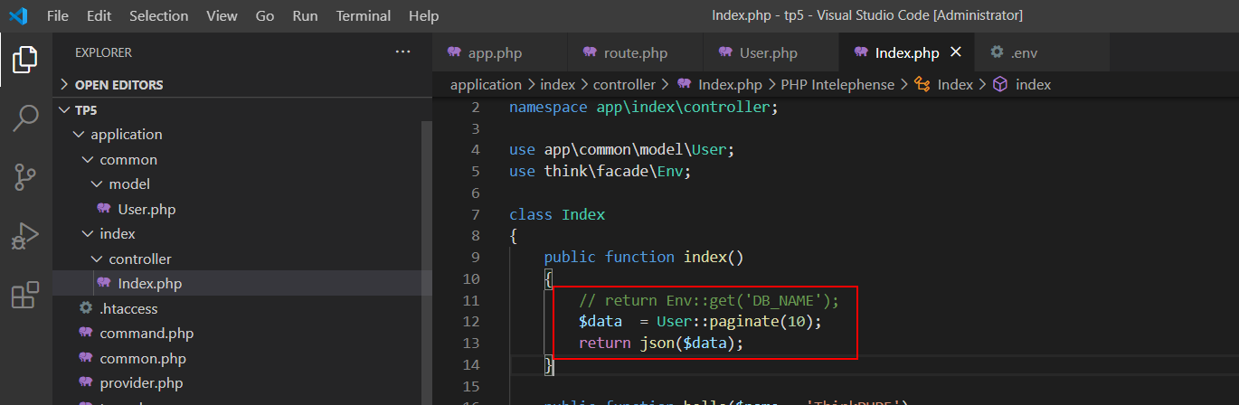Click the PHP file icon in breadcrumb

[x=685, y=84]
